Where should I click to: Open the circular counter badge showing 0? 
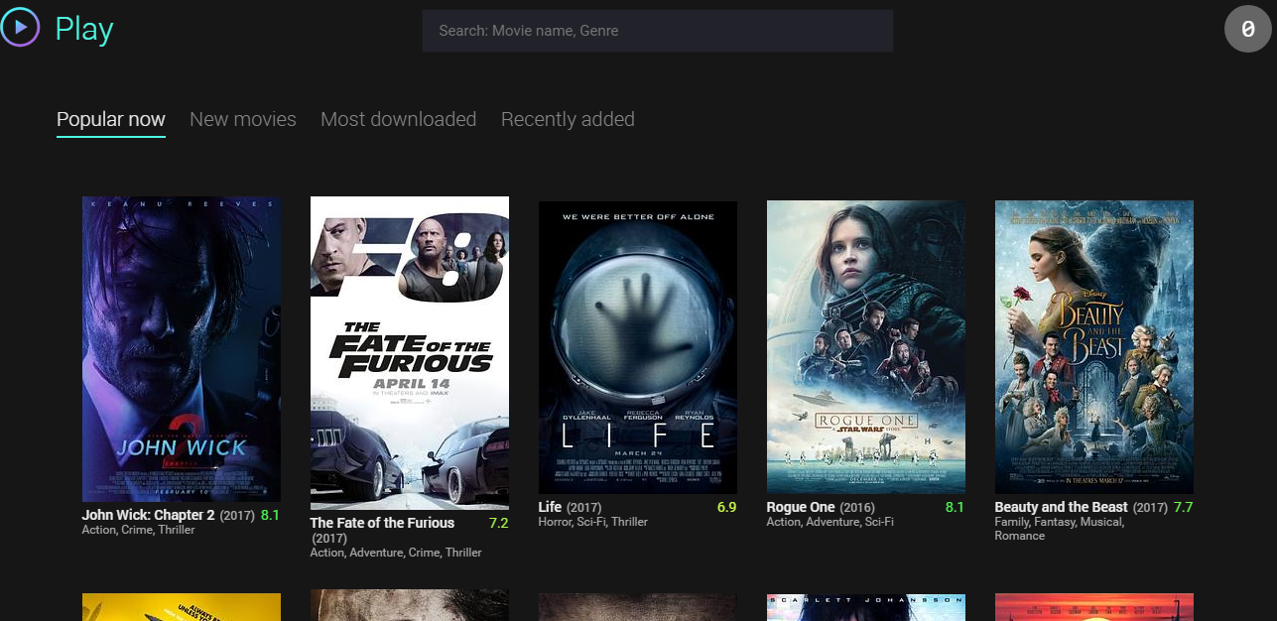(1248, 29)
